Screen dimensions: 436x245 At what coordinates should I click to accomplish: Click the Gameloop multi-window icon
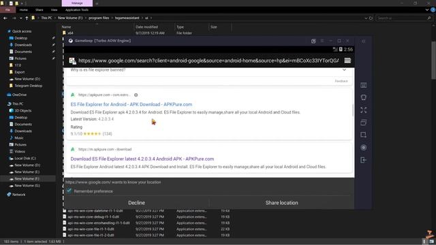tap(363, 122)
